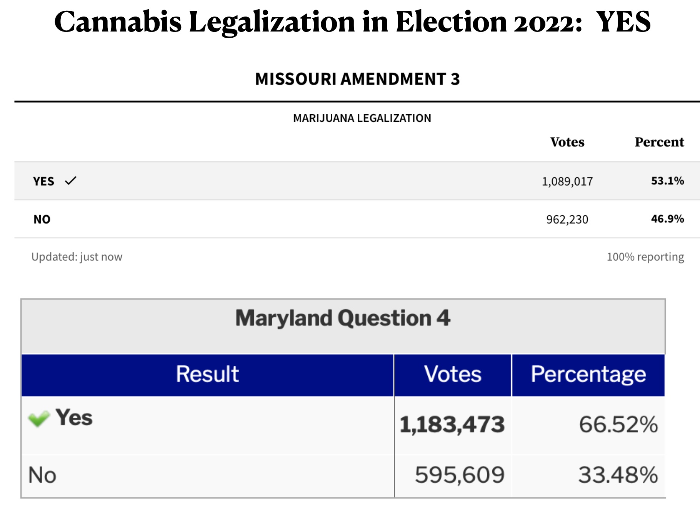Click the green checkmark next to Maryland Yes
The height and width of the screenshot is (508, 700).
[x=39, y=418]
